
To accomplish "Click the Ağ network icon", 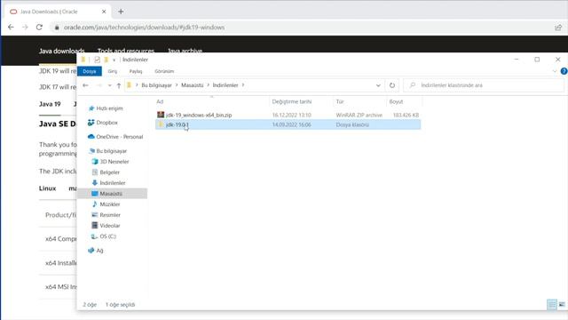I will [91, 251].
